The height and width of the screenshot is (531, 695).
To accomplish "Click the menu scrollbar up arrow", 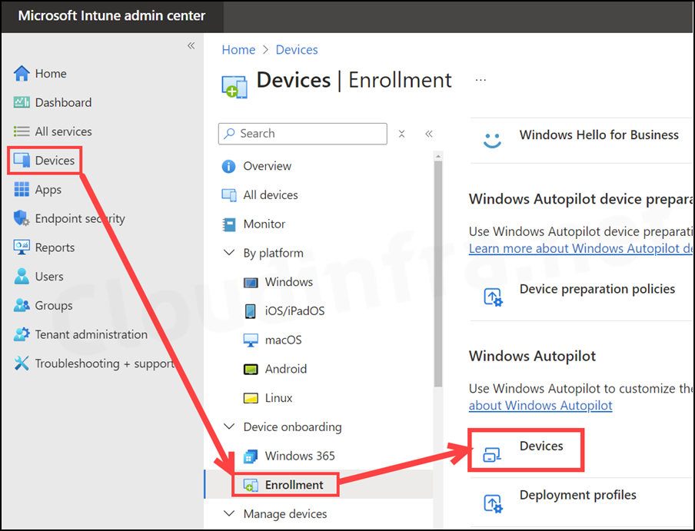I will 438,156.
